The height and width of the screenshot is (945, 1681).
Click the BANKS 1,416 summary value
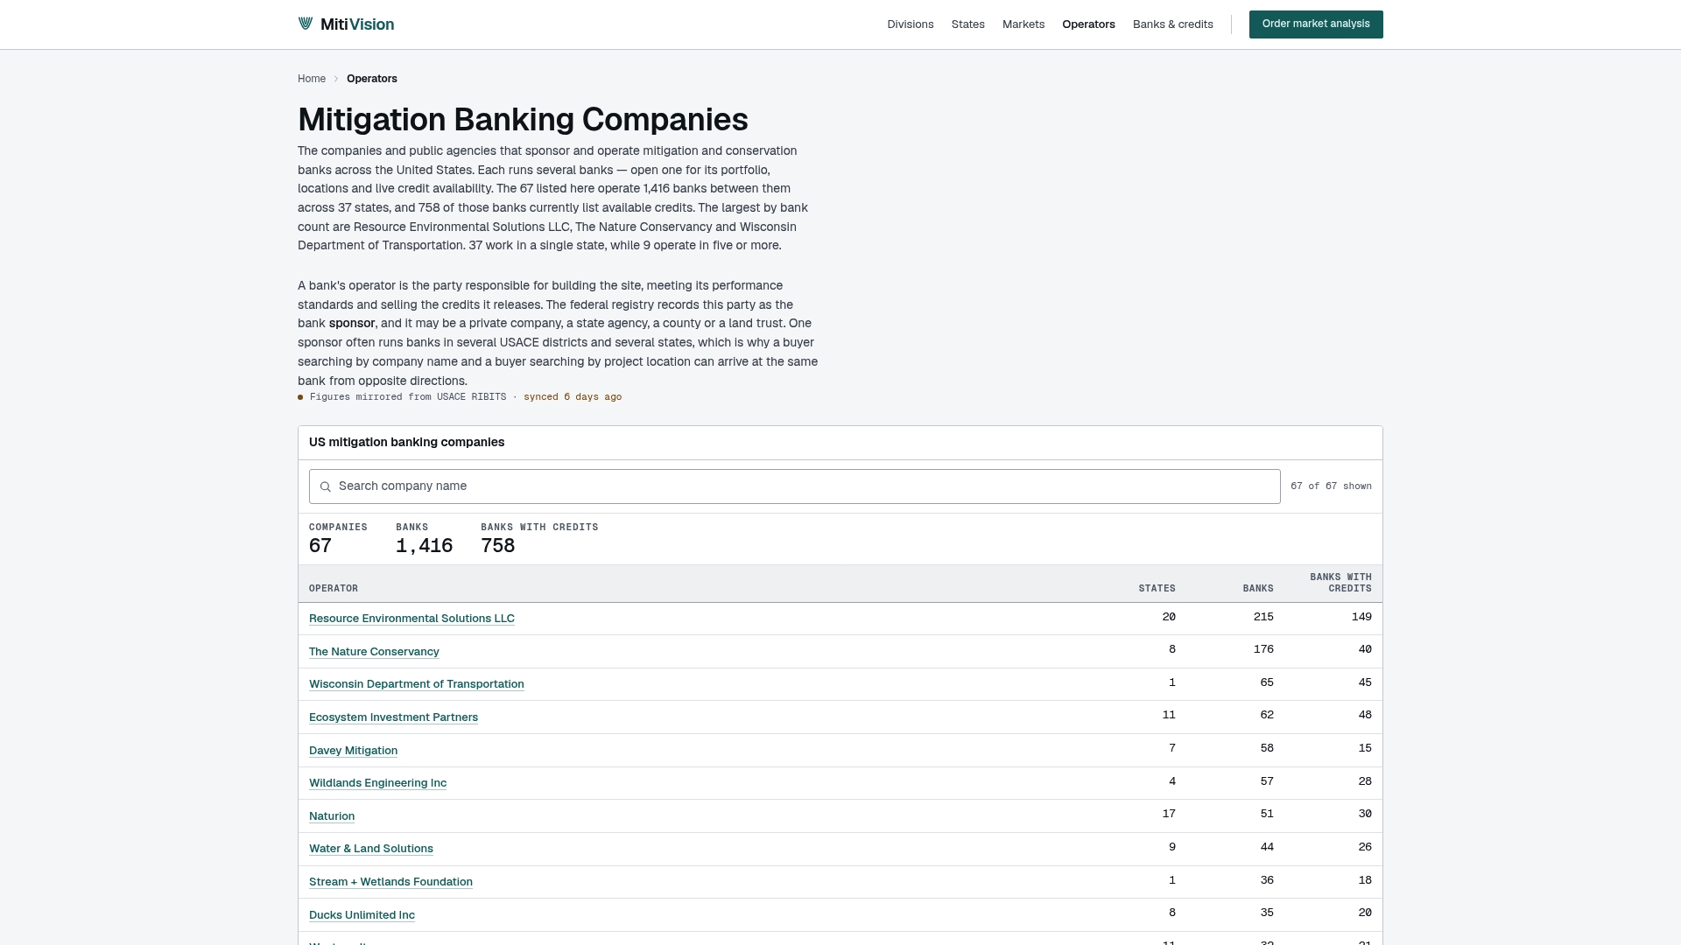[x=424, y=546]
